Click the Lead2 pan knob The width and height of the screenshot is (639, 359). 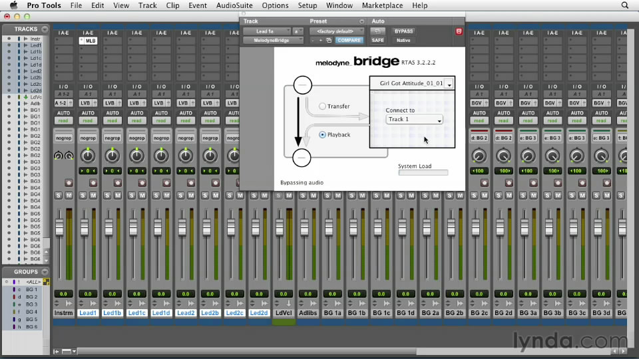pyautogui.click(x=186, y=156)
